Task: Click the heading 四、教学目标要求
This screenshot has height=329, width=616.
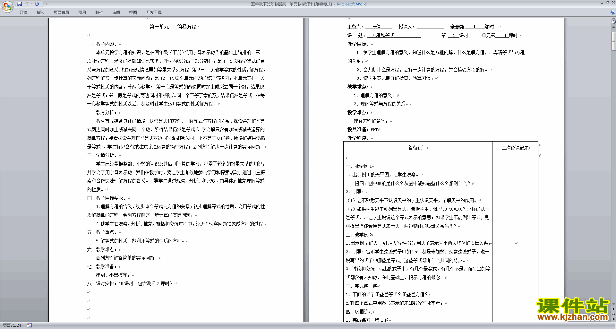Action: [107, 198]
